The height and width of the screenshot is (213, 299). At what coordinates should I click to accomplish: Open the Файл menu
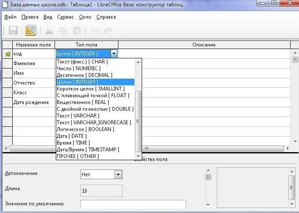click(10, 17)
